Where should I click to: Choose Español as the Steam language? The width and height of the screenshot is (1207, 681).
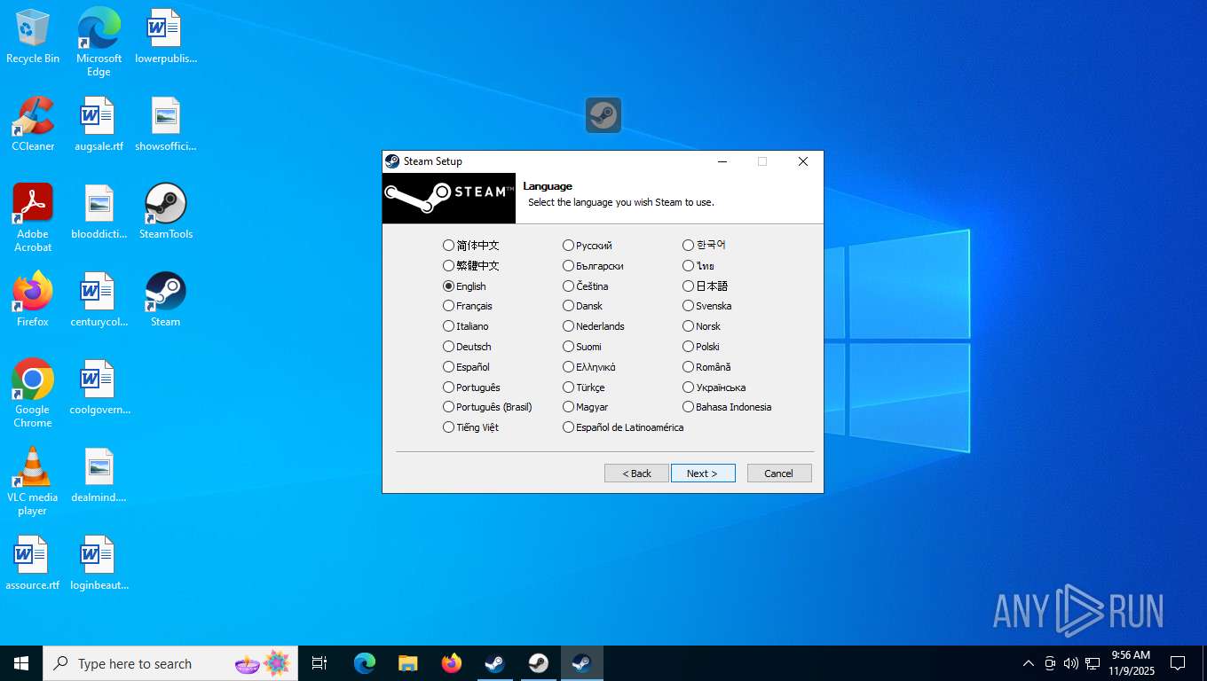[x=466, y=367]
